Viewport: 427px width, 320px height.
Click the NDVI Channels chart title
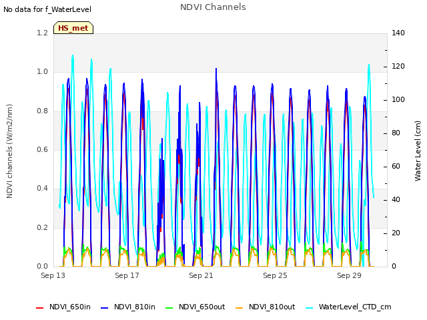coord(213,7)
